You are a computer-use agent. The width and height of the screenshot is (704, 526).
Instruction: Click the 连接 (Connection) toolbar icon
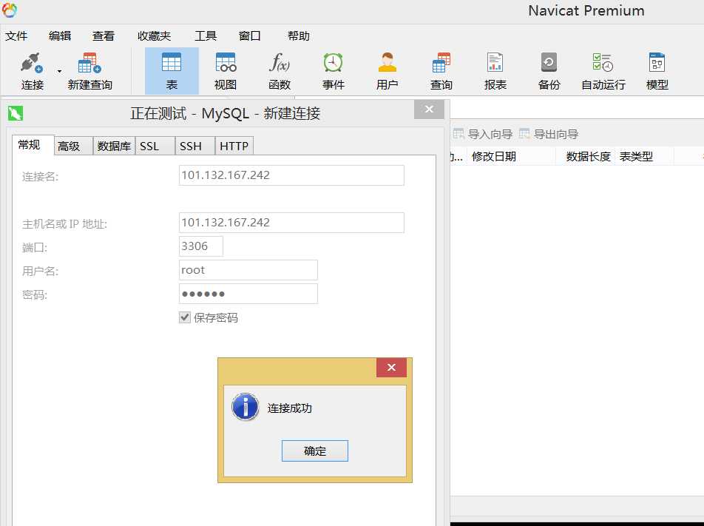click(32, 71)
